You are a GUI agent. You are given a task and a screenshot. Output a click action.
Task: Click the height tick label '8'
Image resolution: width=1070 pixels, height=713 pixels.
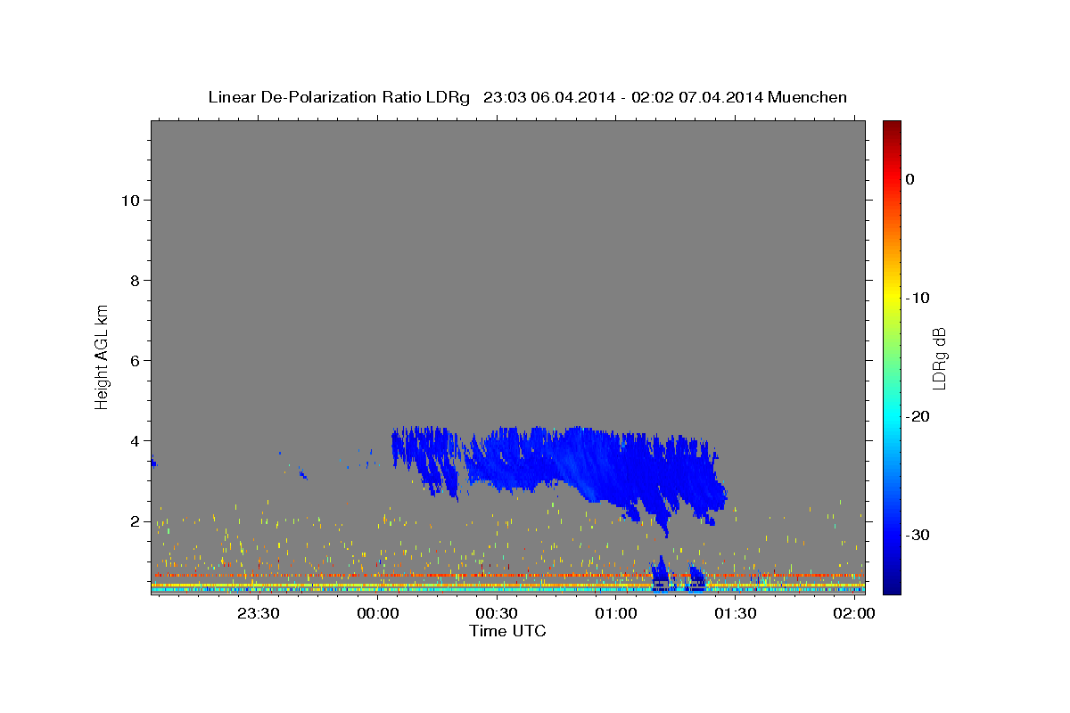(x=136, y=280)
